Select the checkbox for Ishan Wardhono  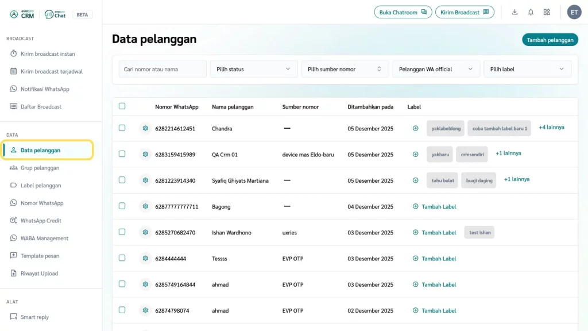point(122,232)
